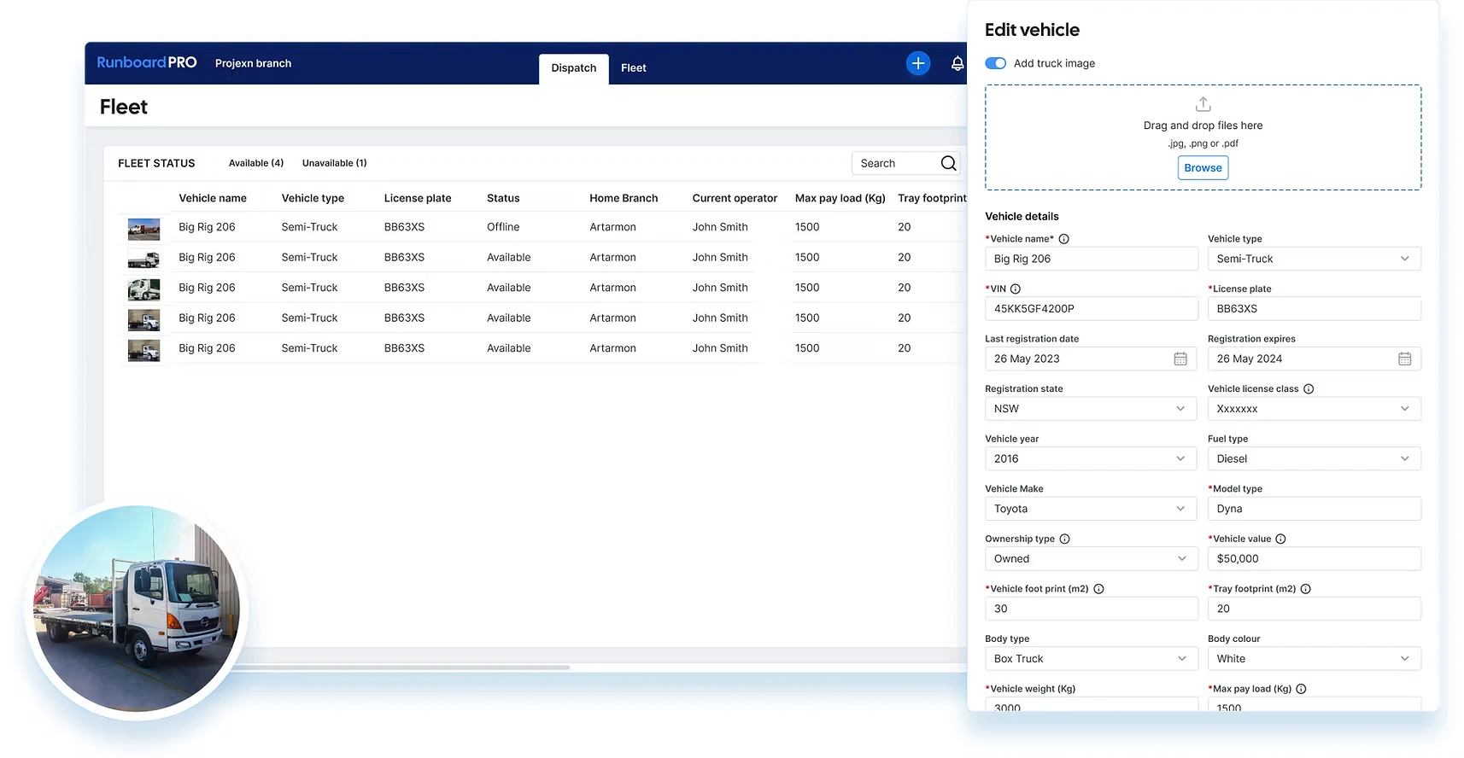Switch to the Dispatch tab

click(574, 68)
